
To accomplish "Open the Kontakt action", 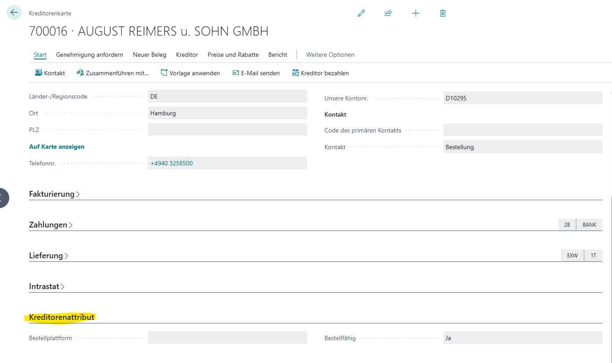I will click(x=50, y=73).
